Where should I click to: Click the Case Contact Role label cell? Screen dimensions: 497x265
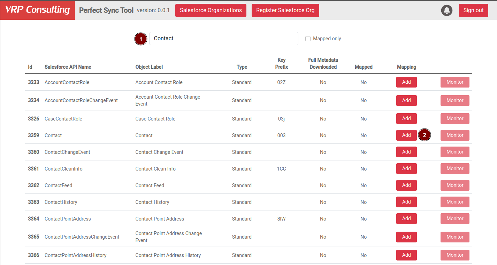click(x=155, y=119)
